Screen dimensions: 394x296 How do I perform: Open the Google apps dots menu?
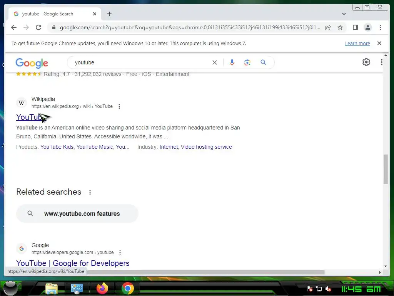(x=381, y=62)
